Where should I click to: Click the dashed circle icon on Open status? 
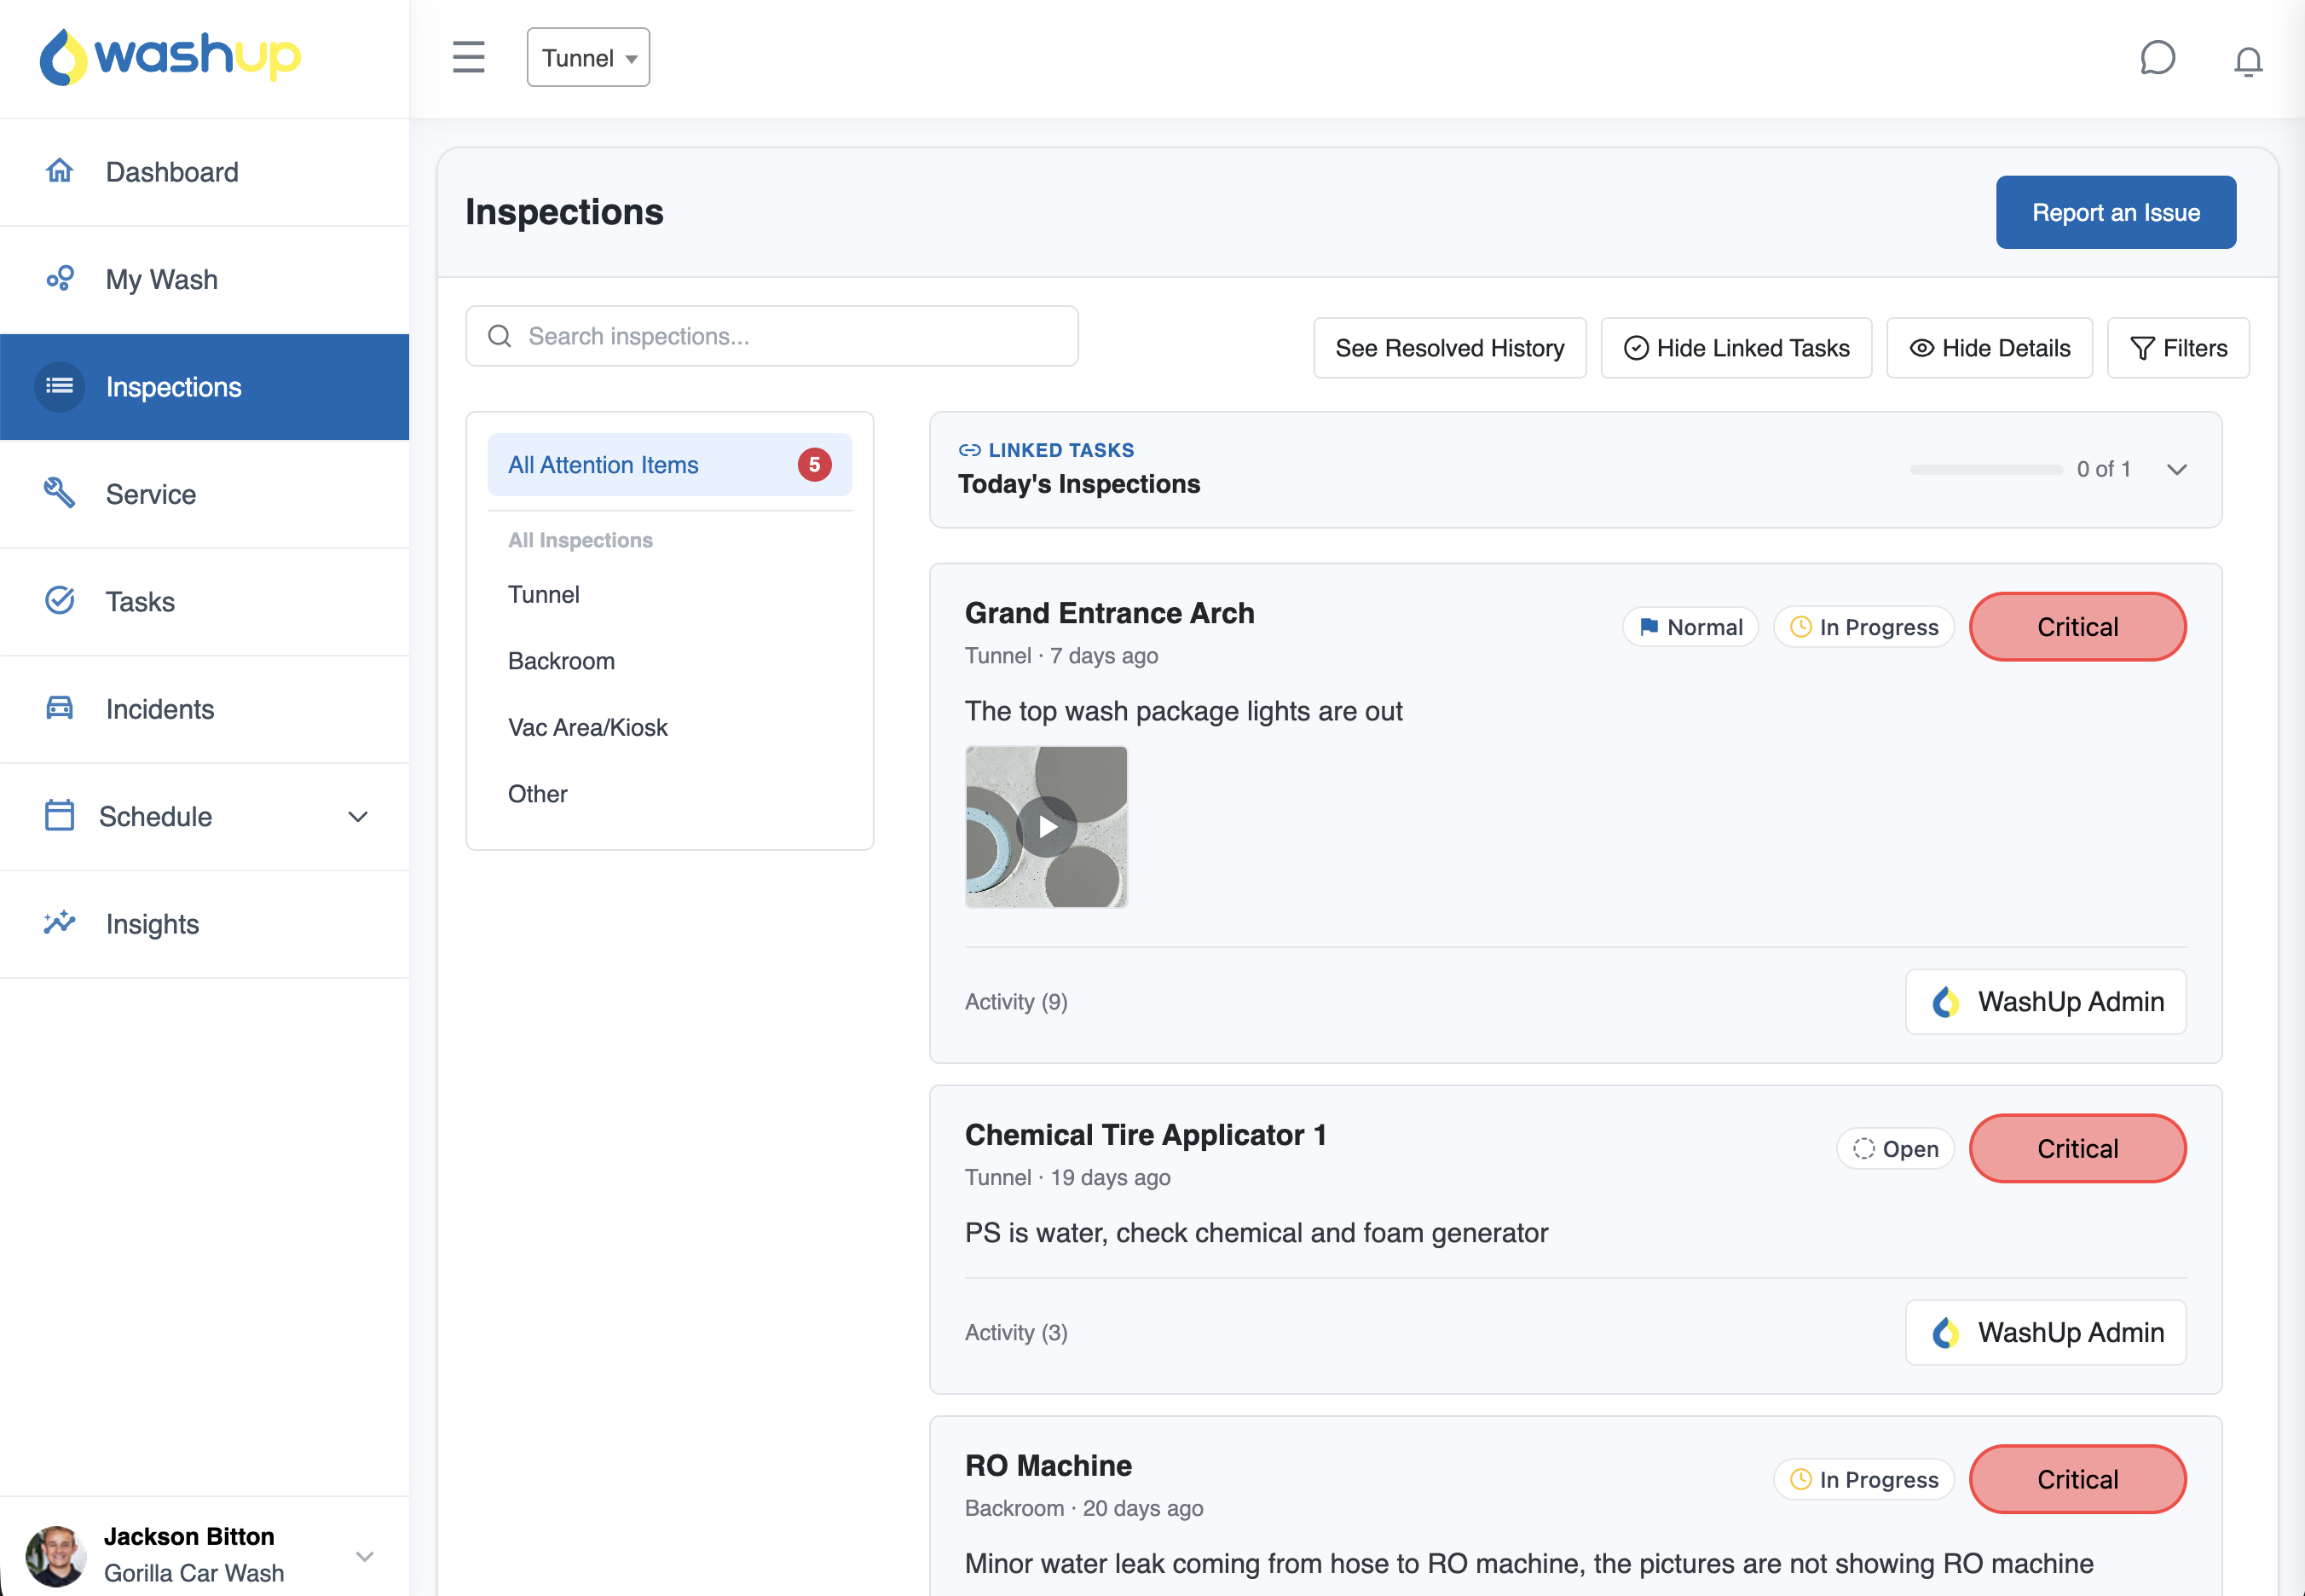pos(1864,1149)
